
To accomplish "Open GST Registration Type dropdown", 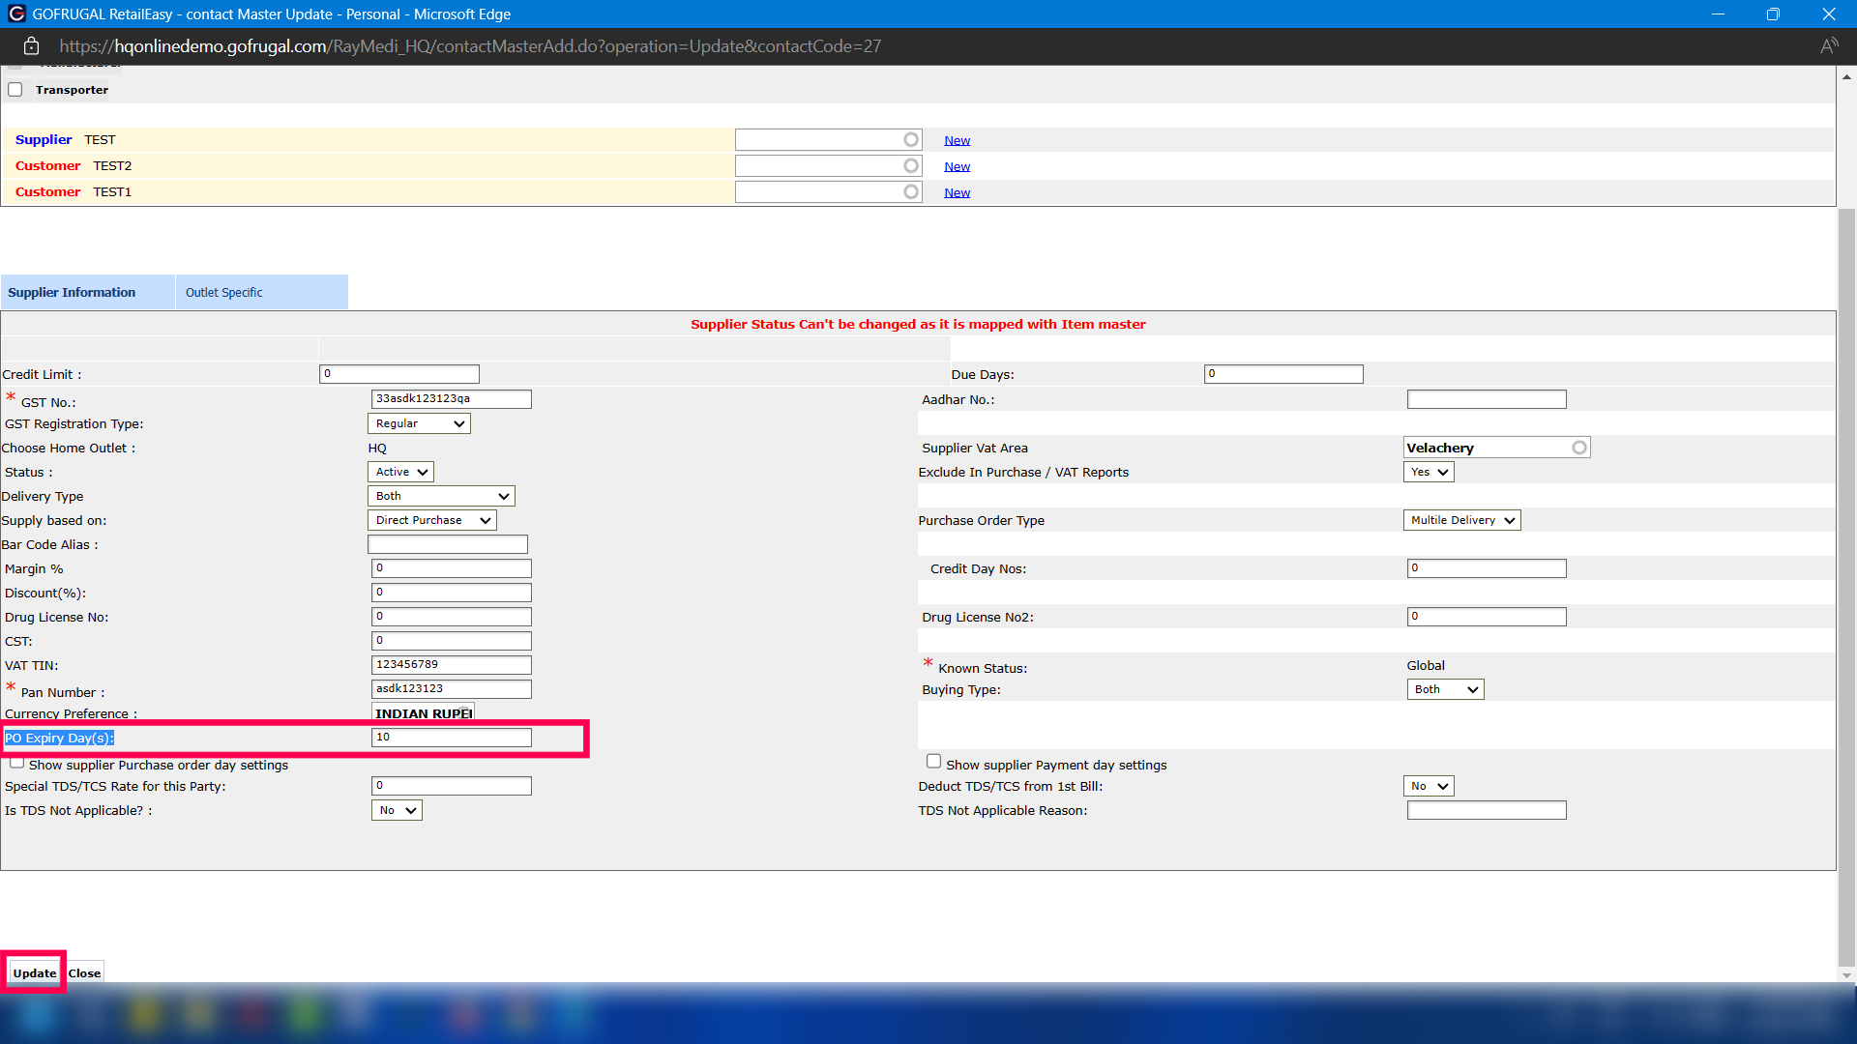I will (x=419, y=423).
